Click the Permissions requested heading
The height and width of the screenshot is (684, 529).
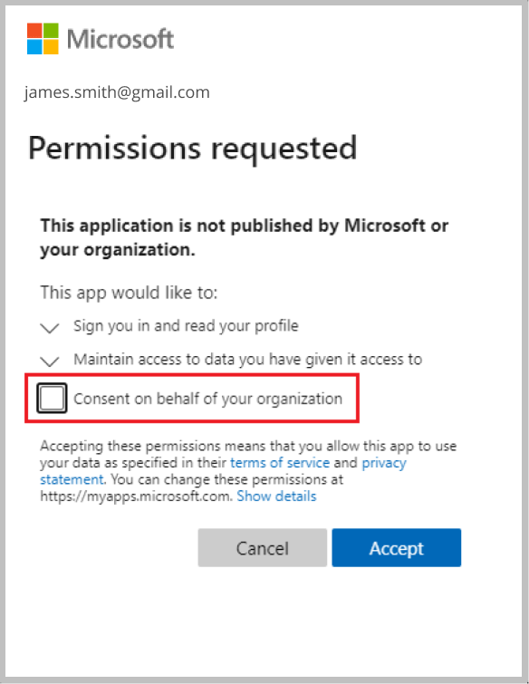192,149
